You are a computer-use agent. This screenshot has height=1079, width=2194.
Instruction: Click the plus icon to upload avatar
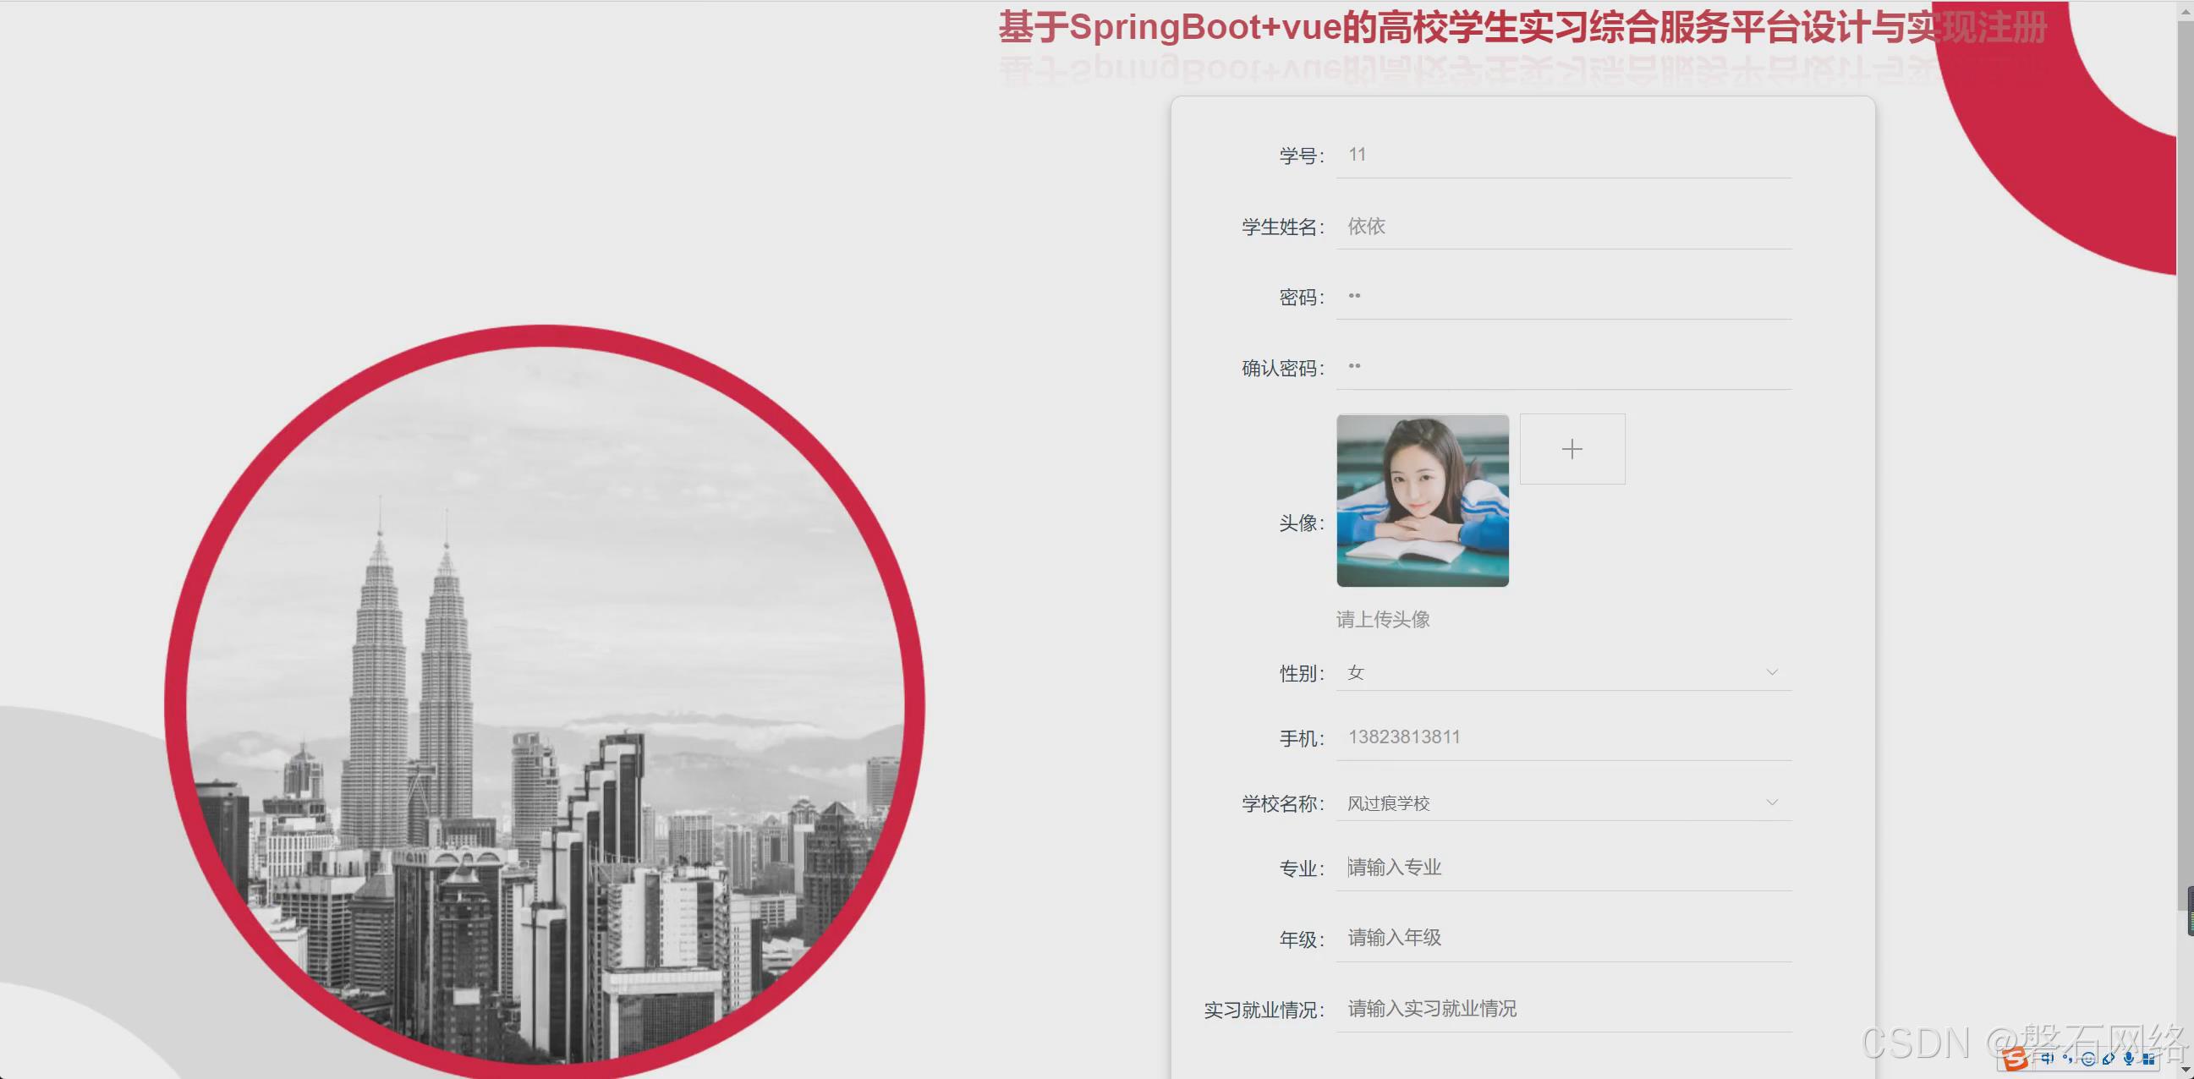point(1571,449)
